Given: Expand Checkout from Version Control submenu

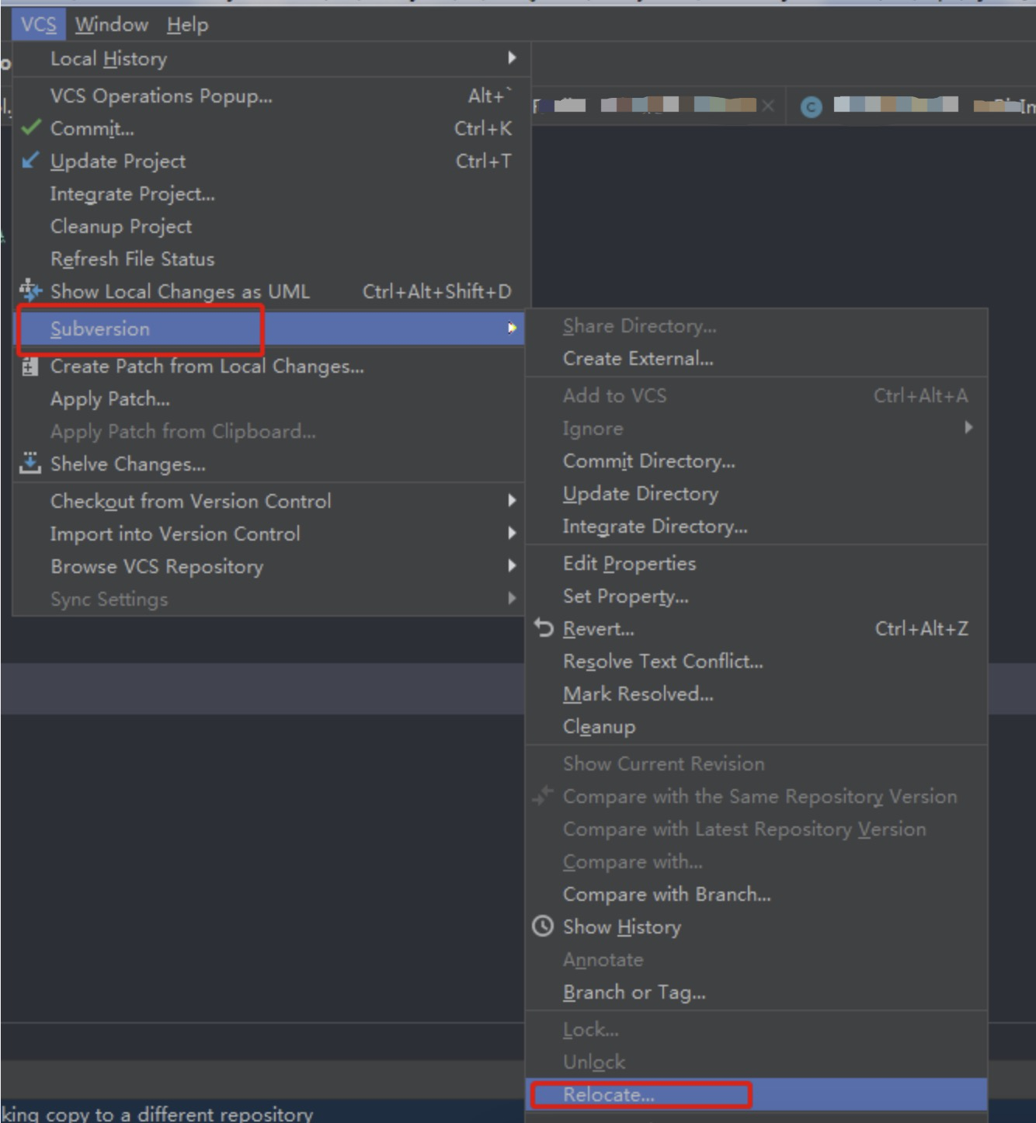Looking at the screenshot, I should pos(512,500).
